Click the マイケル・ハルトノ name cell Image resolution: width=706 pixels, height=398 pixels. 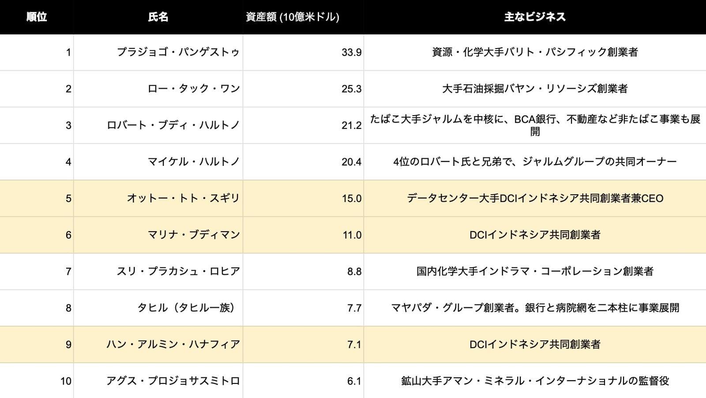194,162
